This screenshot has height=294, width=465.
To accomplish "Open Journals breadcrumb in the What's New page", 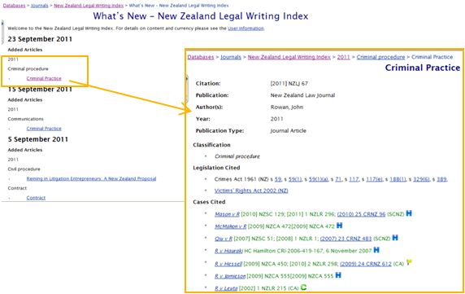I will [x=40, y=6].
